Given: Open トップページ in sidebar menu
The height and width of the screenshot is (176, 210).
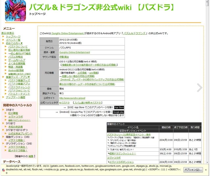Looking at the screenshot, I should (x=13, y=37).
